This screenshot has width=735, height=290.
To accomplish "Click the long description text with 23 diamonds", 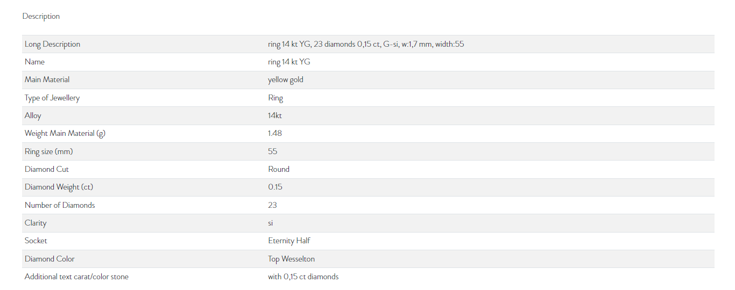I will pyautogui.click(x=366, y=44).
